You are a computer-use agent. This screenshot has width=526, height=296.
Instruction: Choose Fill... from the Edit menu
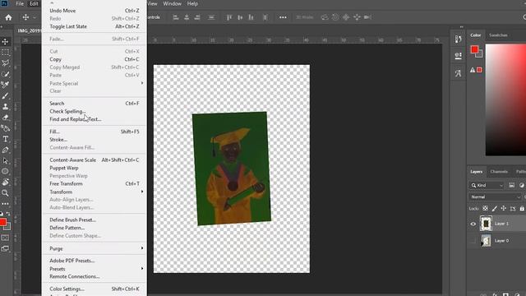coord(95,132)
